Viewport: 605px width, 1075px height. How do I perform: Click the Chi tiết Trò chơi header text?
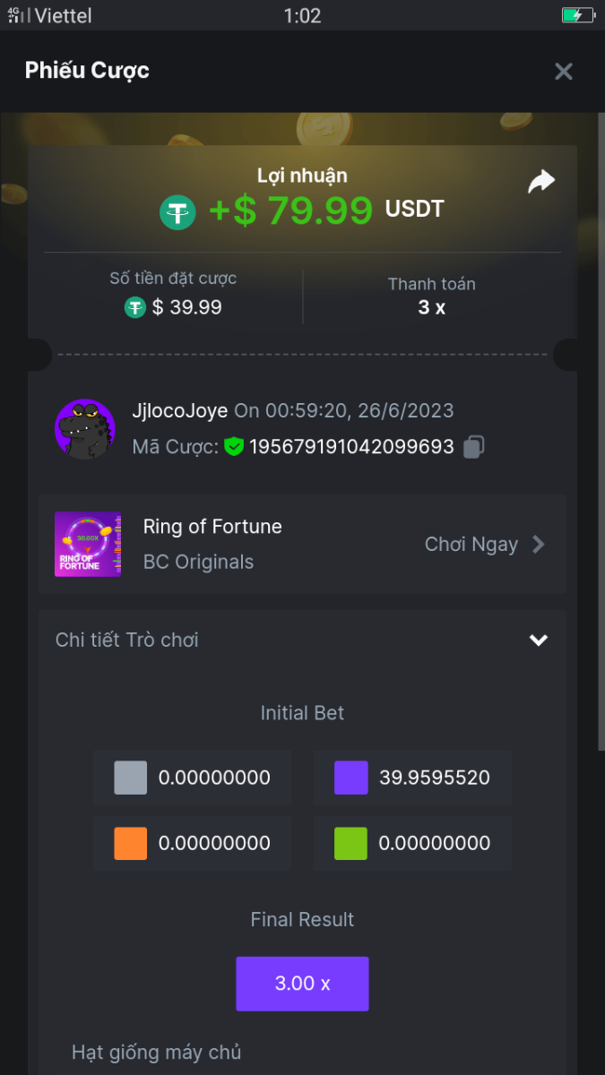127,640
